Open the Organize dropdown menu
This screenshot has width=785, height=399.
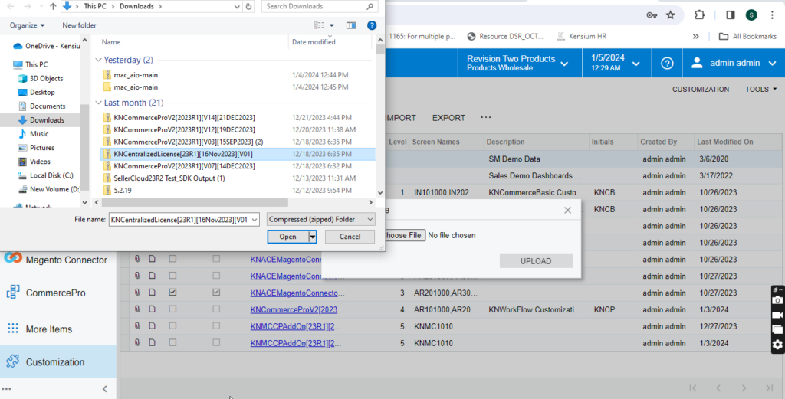point(27,25)
